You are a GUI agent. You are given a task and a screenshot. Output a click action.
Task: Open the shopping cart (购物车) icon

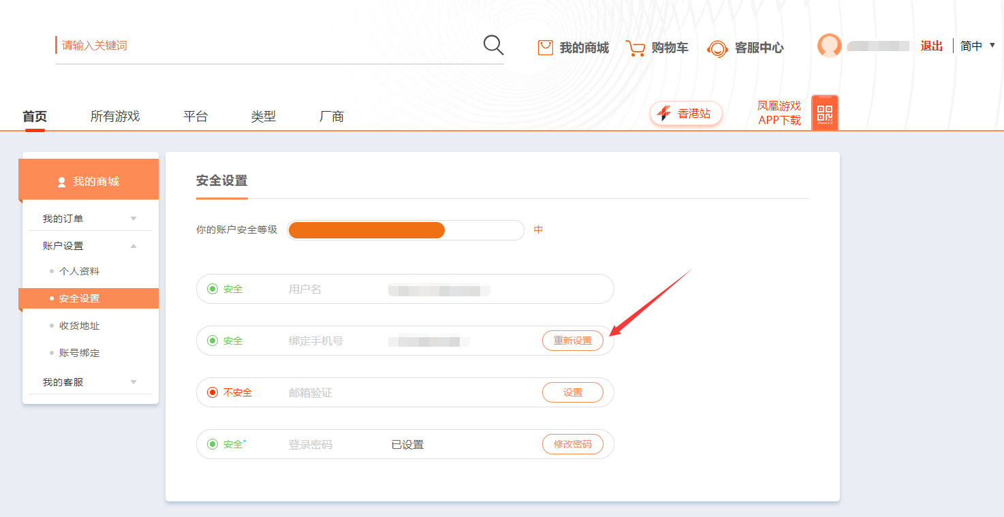click(x=636, y=48)
